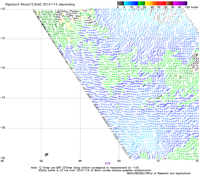Click the '25' legend scale label
This screenshot has height=175, width=199.
click(152, 7)
